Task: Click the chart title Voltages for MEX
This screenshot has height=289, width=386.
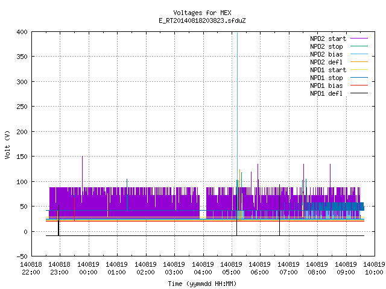Action: (202, 13)
